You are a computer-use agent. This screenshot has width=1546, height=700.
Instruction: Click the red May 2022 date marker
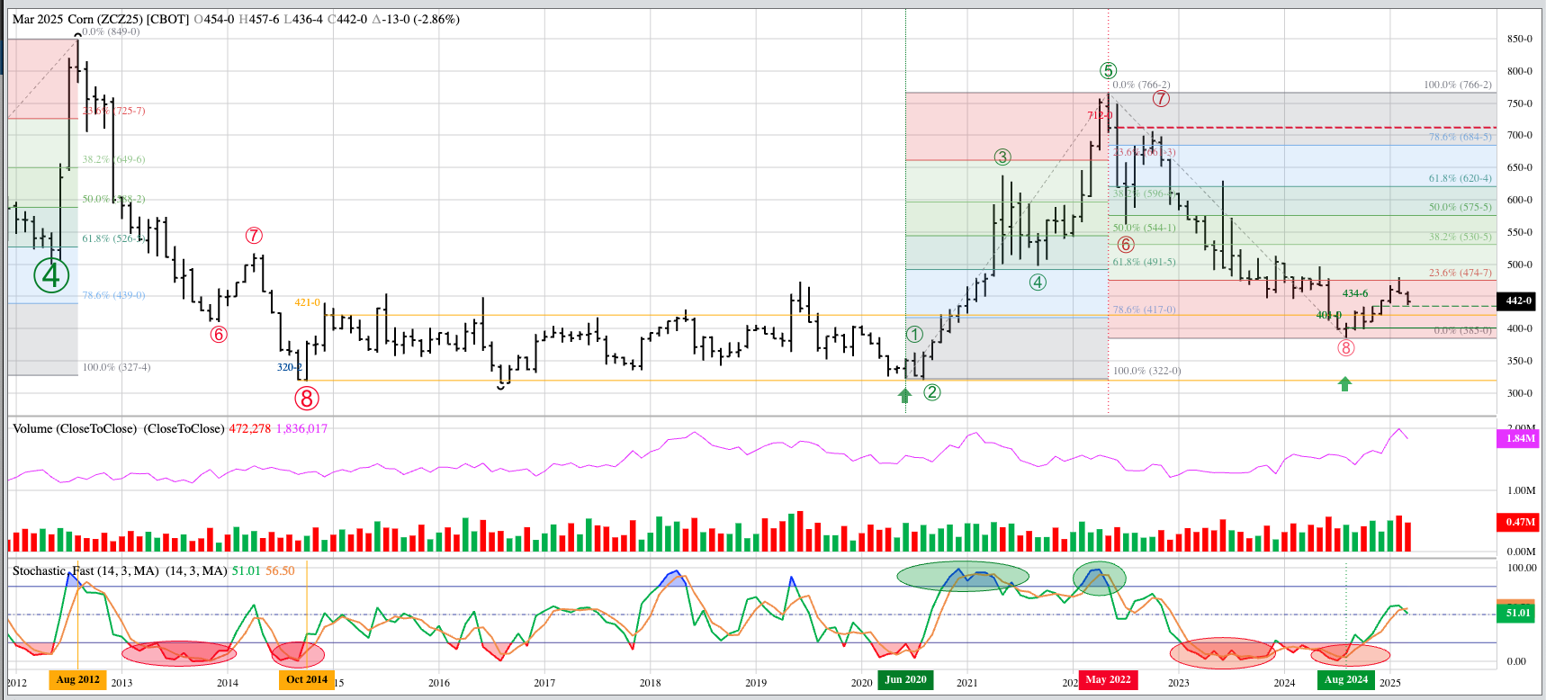1108,680
